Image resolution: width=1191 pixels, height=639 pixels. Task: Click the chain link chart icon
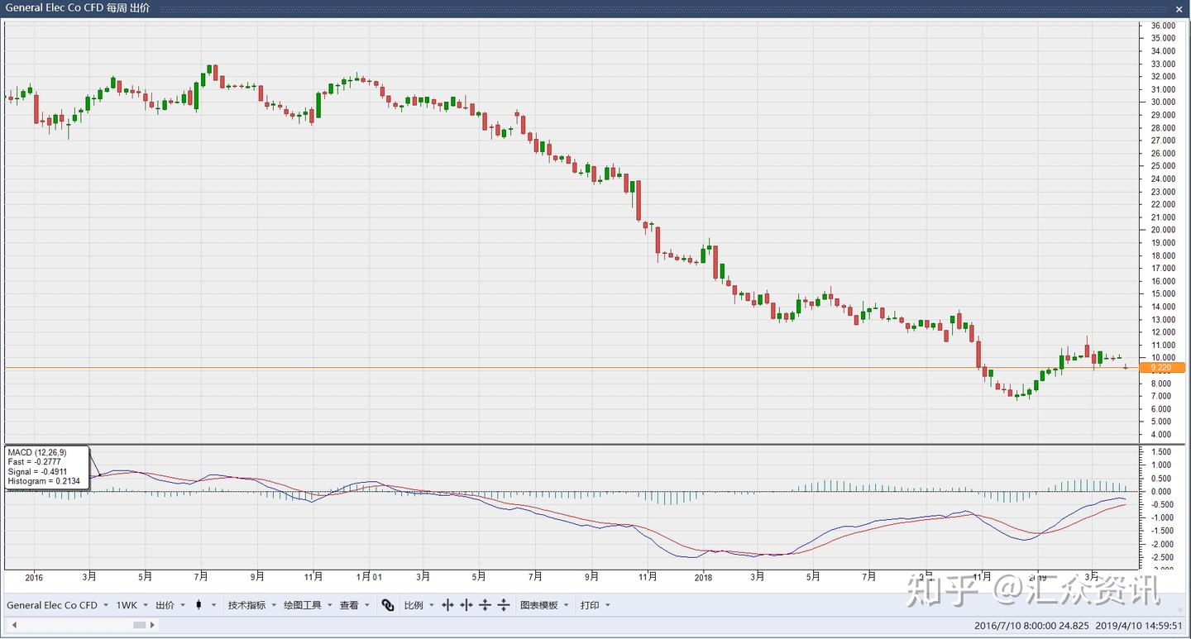point(388,605)
